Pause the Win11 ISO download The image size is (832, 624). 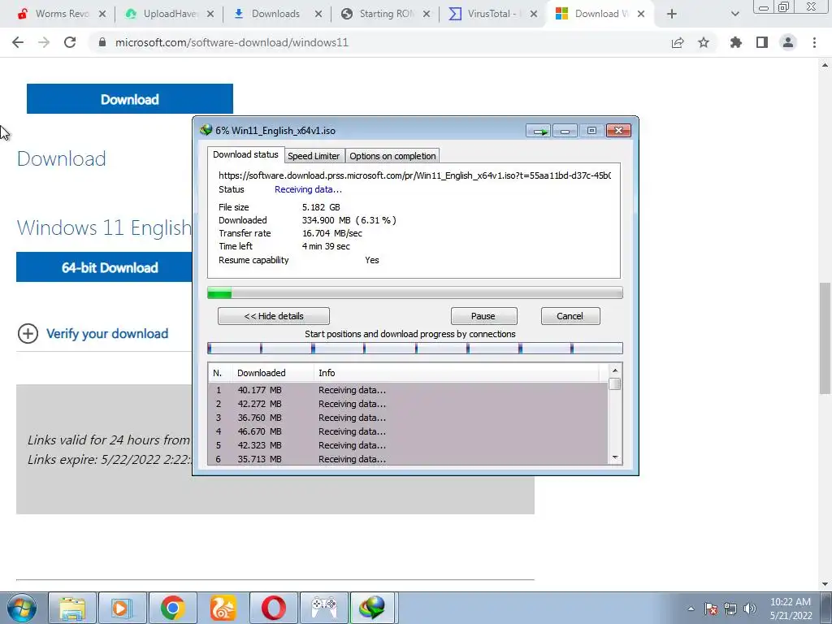(483, 316)
